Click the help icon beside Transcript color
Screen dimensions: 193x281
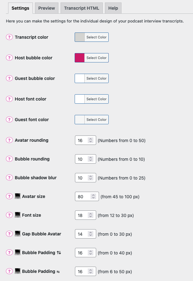(x=9, y=37)
